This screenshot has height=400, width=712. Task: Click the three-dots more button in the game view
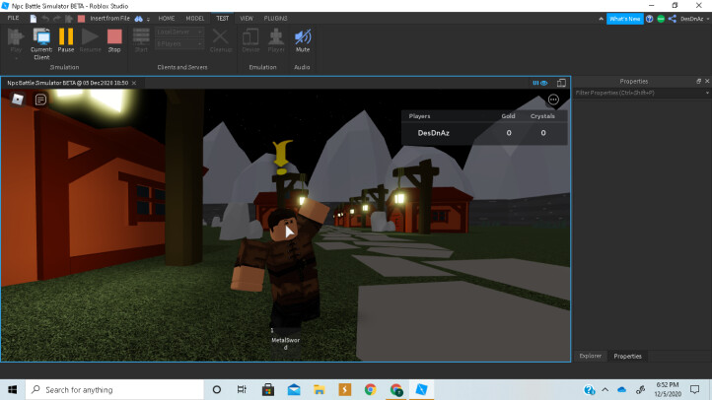coord(553,100)
